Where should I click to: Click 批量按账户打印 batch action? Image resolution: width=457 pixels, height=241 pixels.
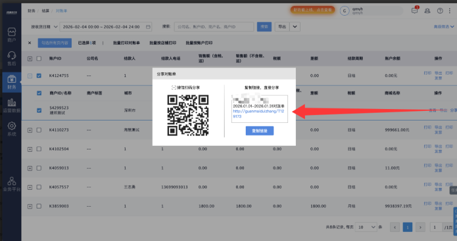[199, 43]
